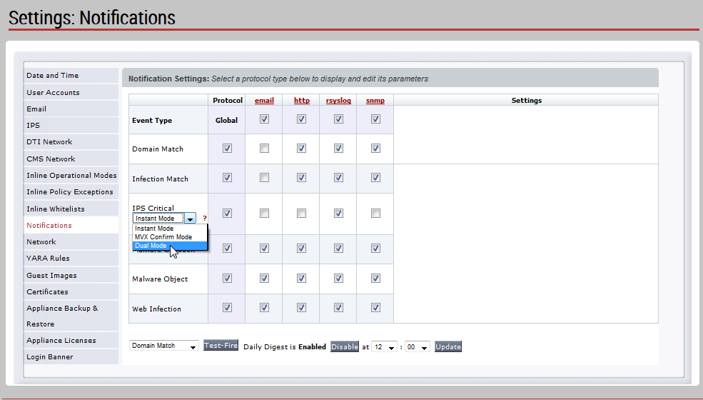Open the http protocol link
Screen dimensions: 703x400
[x=302, y=100]
